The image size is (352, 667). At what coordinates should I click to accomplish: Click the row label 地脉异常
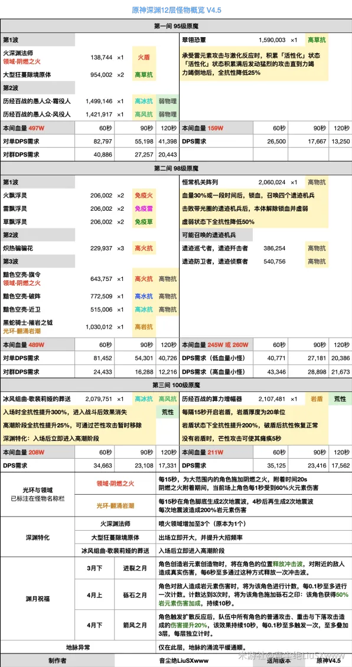[x=77, y=646]
